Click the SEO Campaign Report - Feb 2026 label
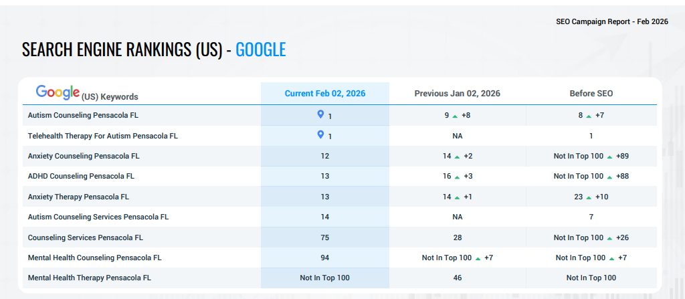This screenshot has width=685, height=299. click(612, 21)
